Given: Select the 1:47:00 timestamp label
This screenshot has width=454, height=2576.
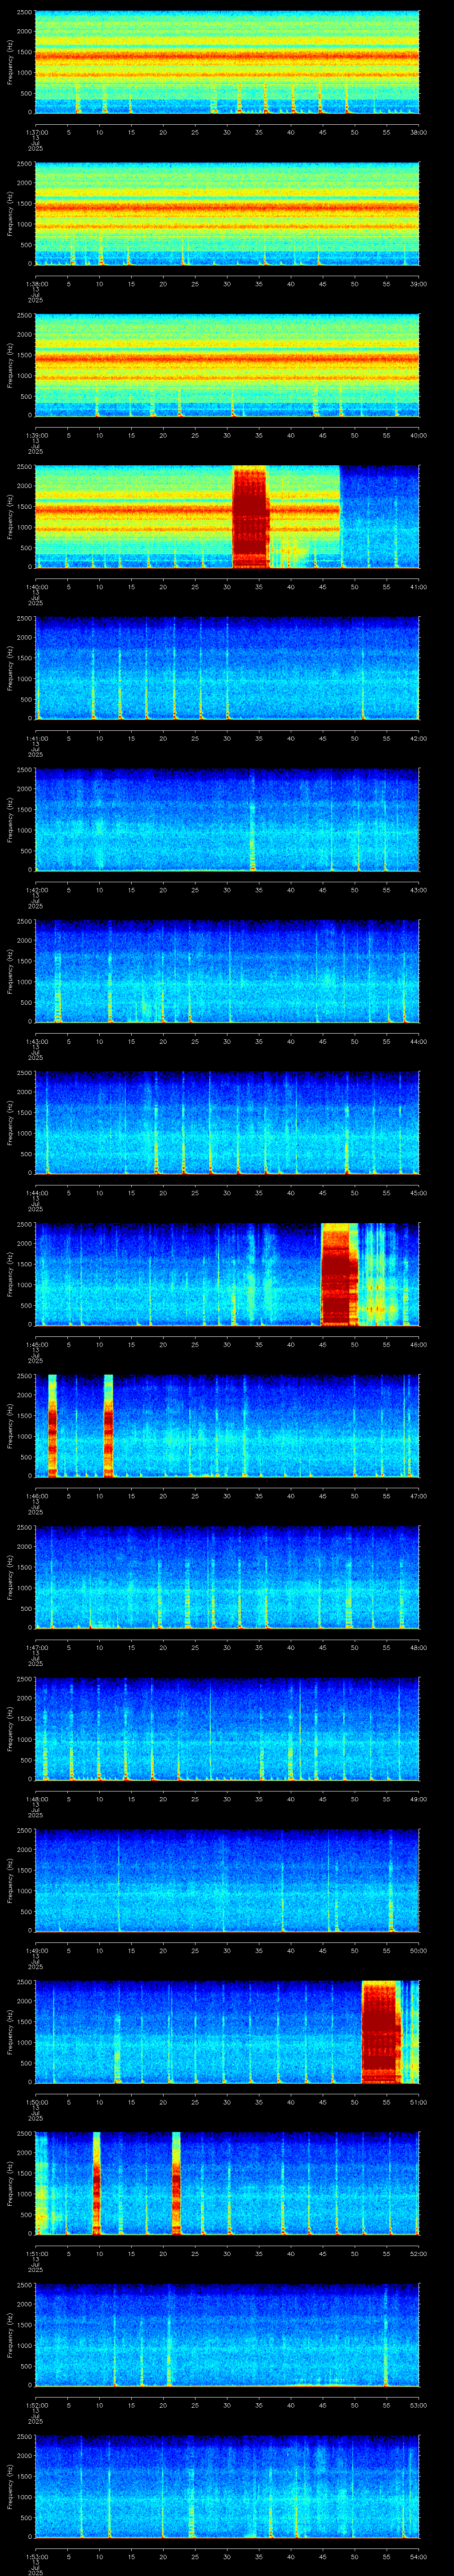Looking at the screenshot, I should point(36,1647).
